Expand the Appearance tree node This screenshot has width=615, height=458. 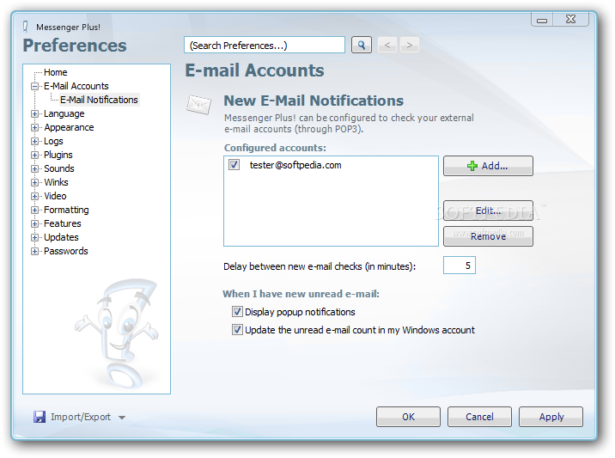pos(35,127)
